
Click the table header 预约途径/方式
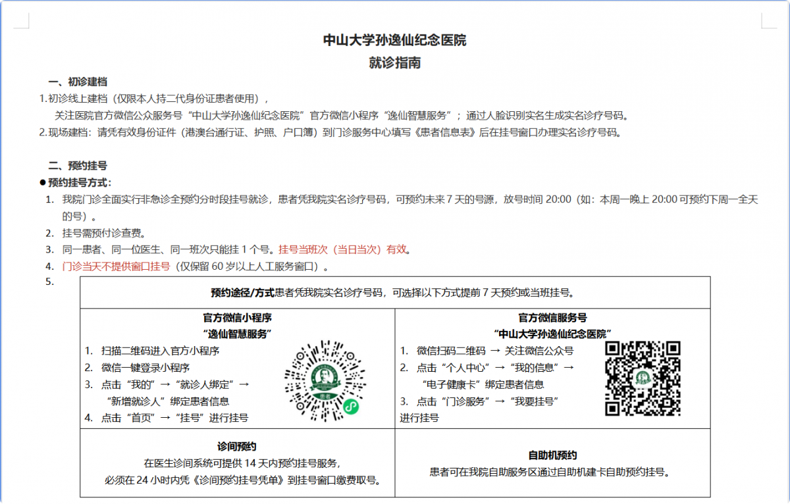(x=242, y=292)
